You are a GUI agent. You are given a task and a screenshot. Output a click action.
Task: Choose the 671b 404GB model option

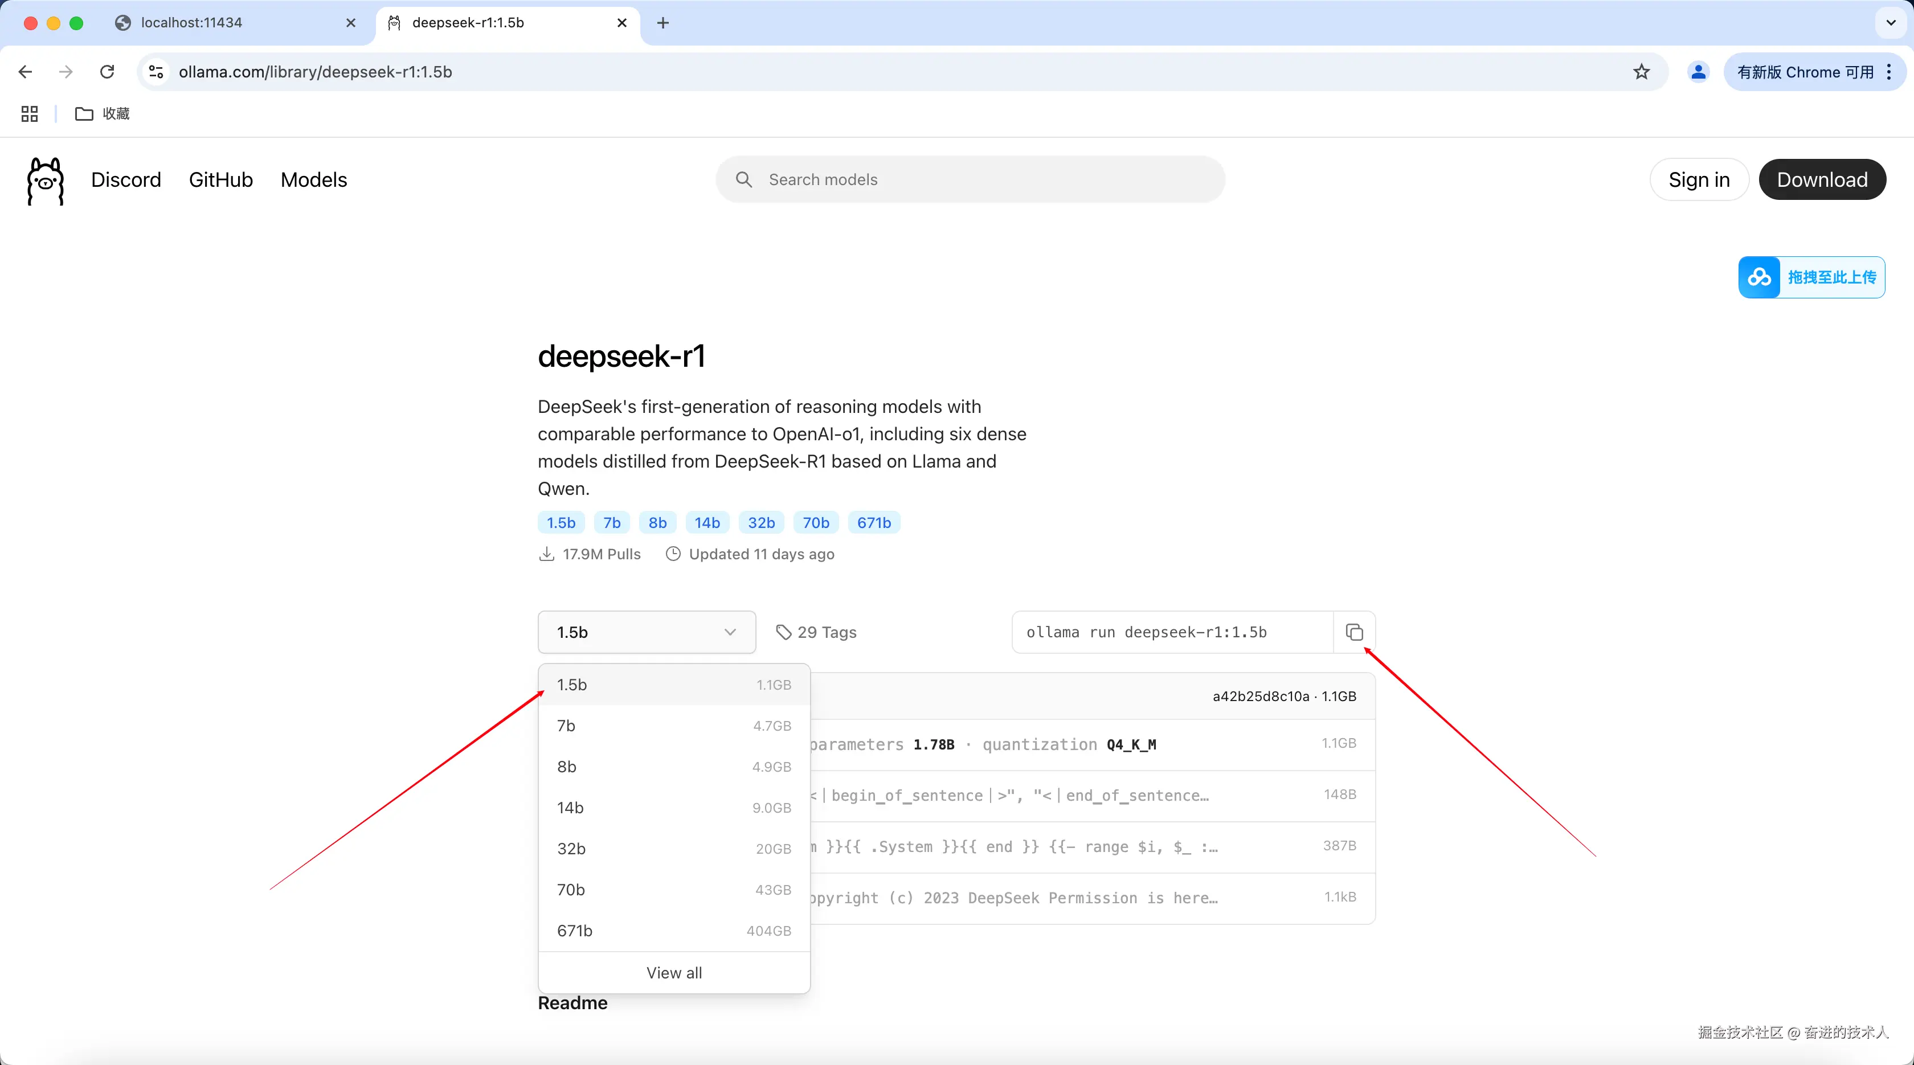tap(673, 931)
